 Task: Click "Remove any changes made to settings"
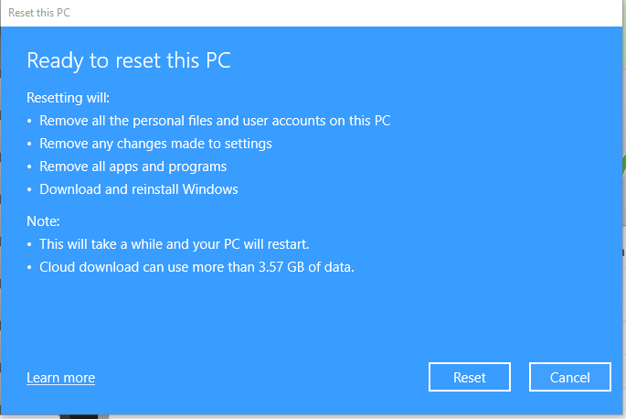pos(155,144)
